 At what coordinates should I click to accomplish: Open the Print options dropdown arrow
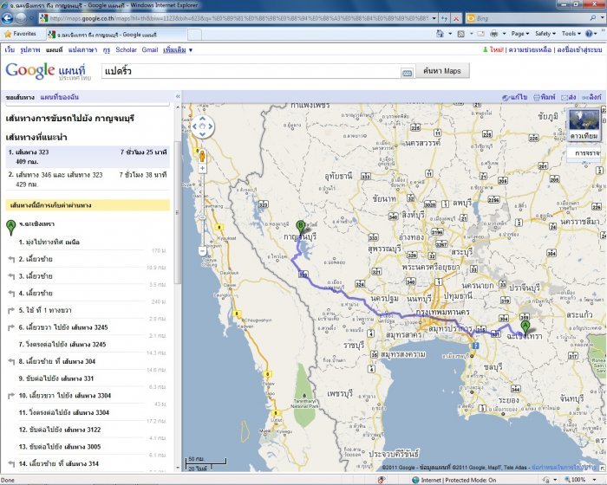tap(504, 34)
